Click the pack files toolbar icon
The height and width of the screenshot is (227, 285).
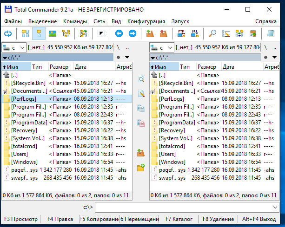[x=150, y=33]
